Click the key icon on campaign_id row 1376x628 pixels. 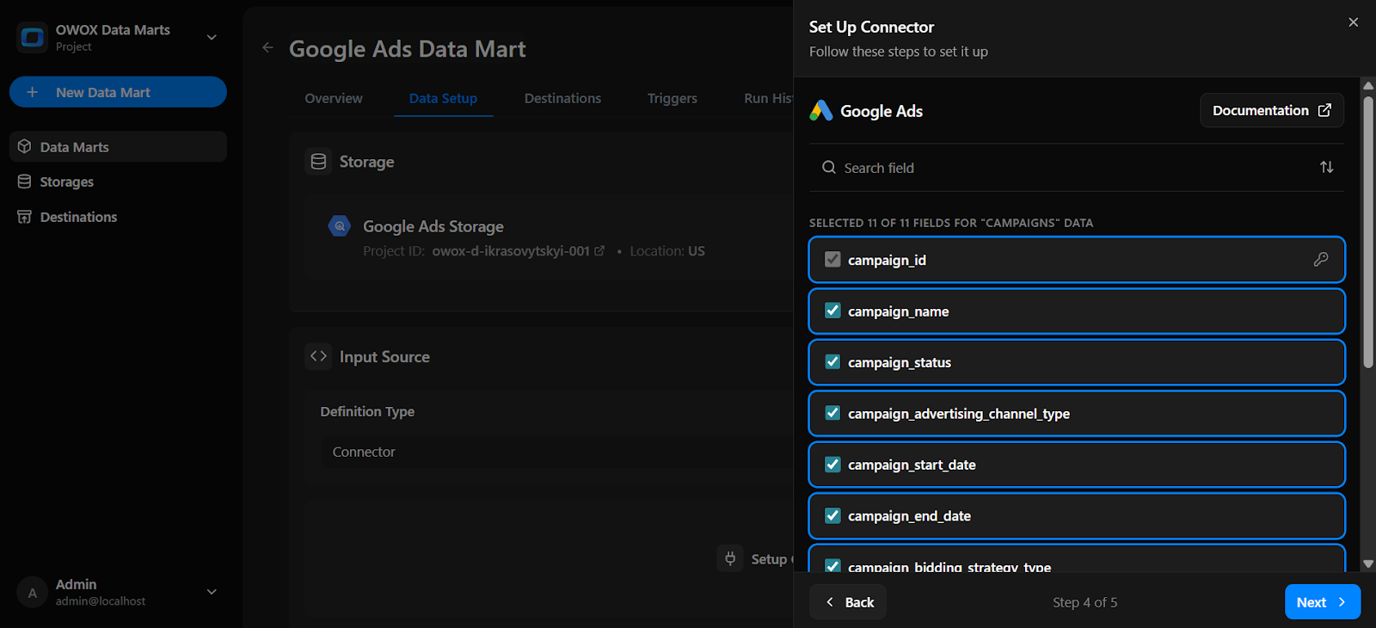point(1321,259)
